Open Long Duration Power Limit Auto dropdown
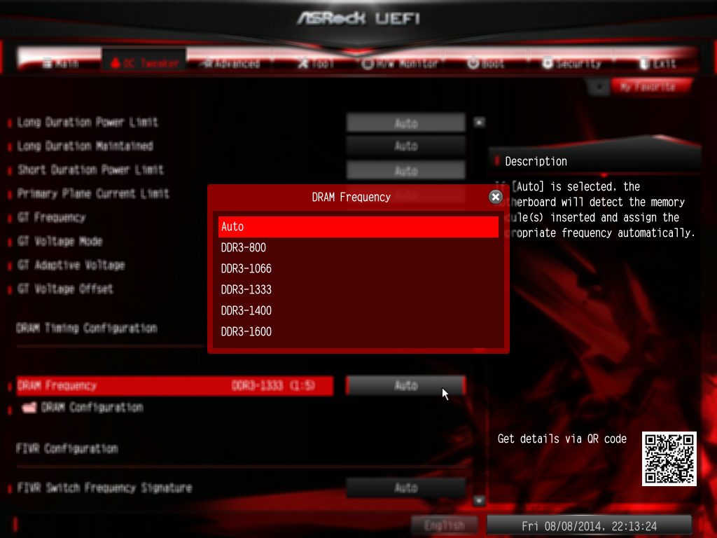717x538 pixels. [x=406, y=123]
